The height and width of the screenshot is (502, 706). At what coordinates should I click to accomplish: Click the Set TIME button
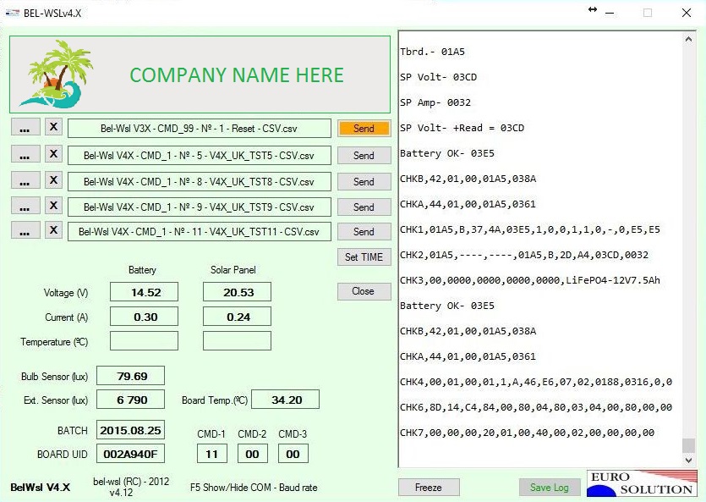pyautogui.click(x=364, y=257)
